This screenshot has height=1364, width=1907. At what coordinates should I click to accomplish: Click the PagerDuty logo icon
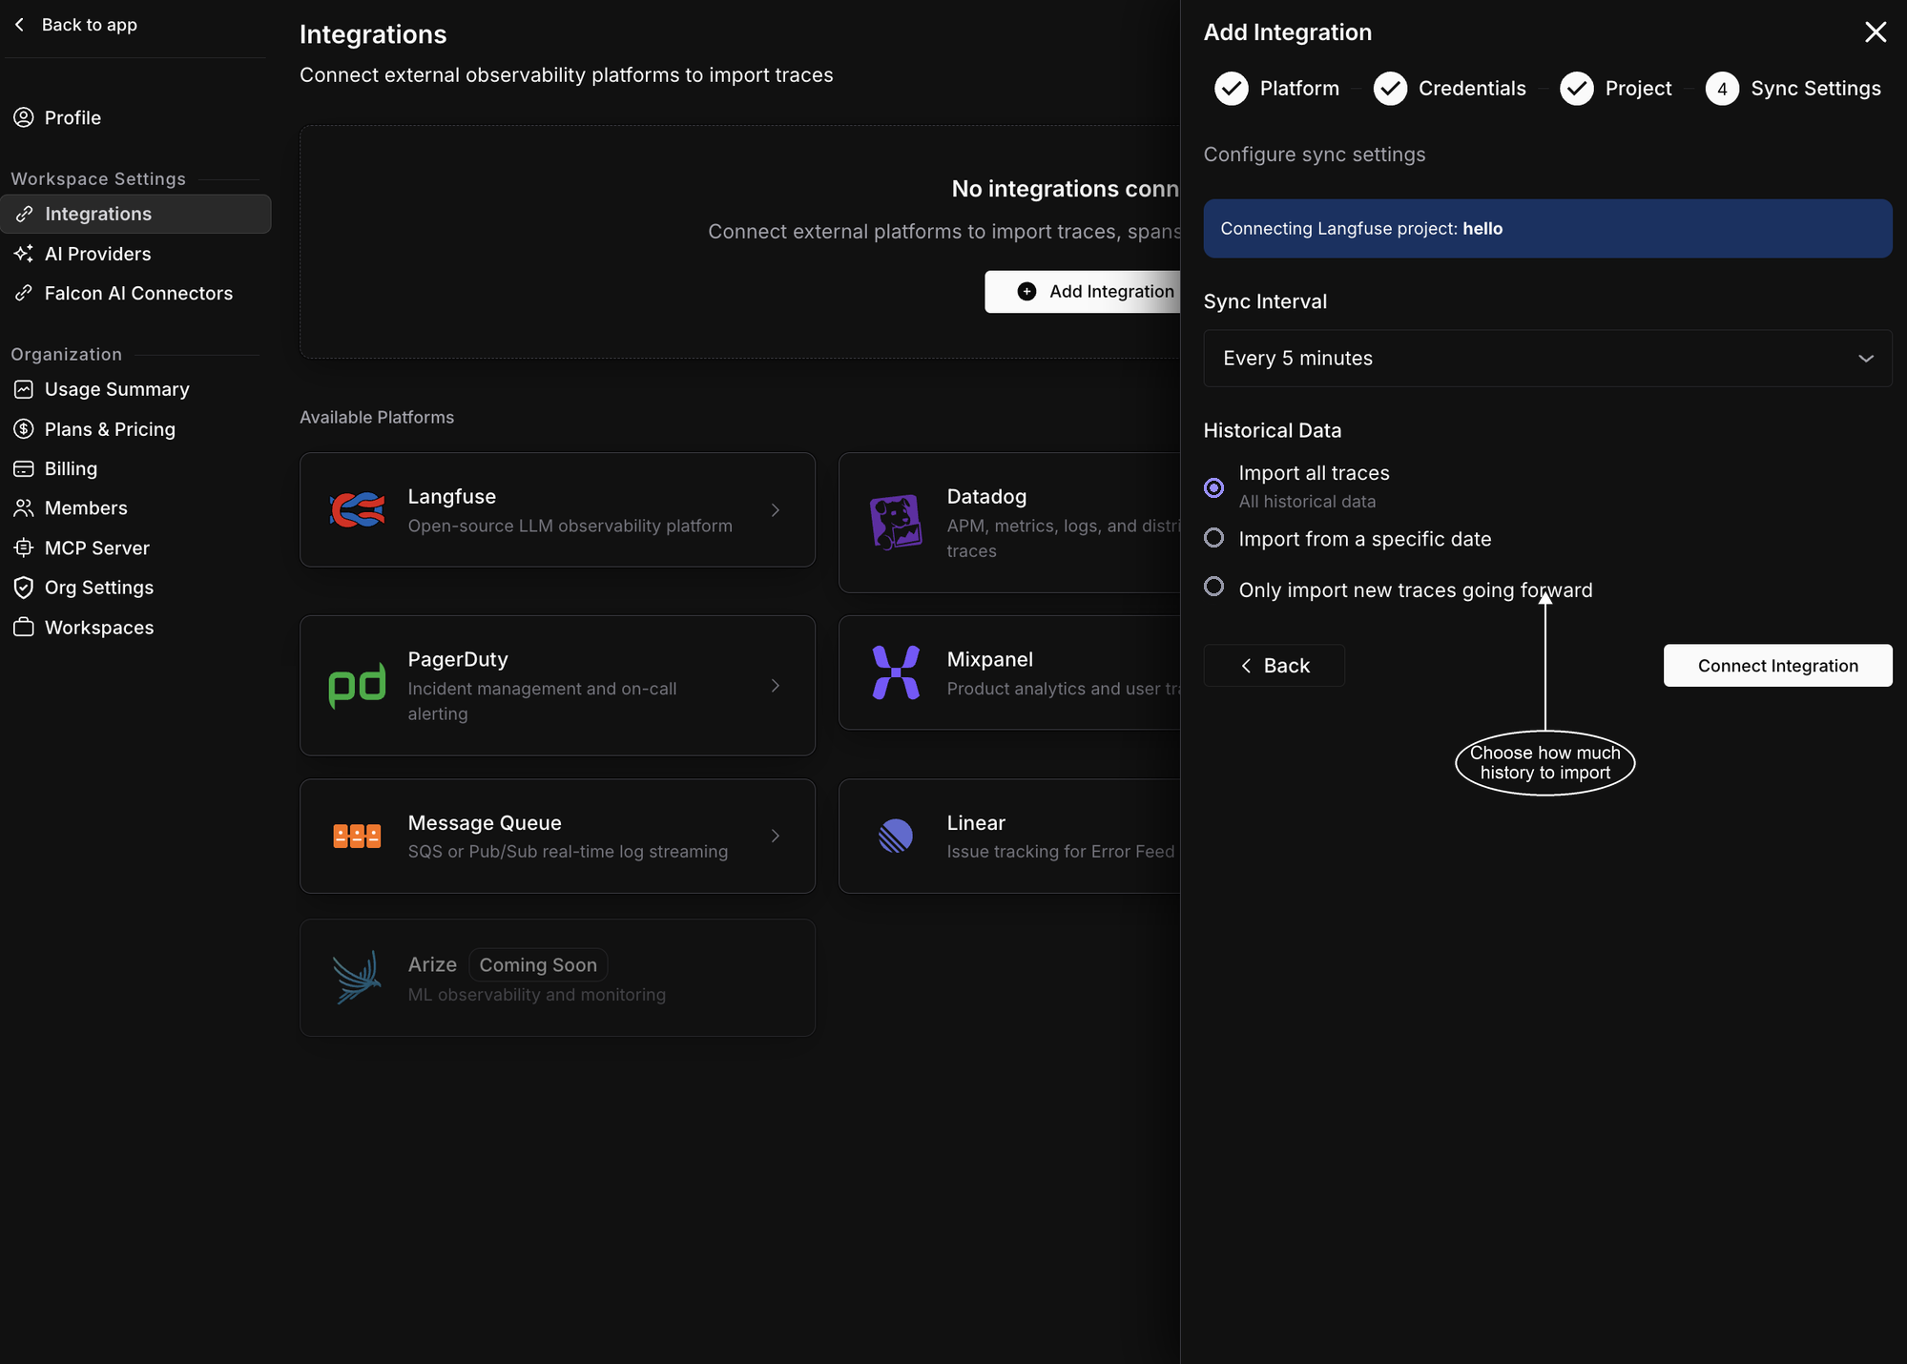357,686
